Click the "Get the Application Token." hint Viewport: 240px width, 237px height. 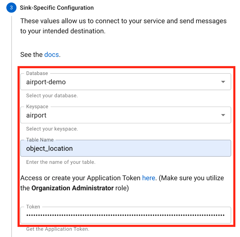pos(58,229)
